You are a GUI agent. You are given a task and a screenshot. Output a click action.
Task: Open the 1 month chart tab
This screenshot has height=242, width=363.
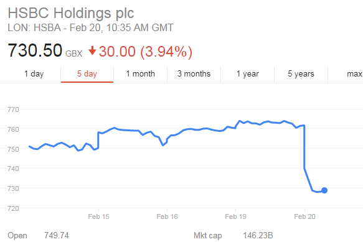(x=140, y=74)
